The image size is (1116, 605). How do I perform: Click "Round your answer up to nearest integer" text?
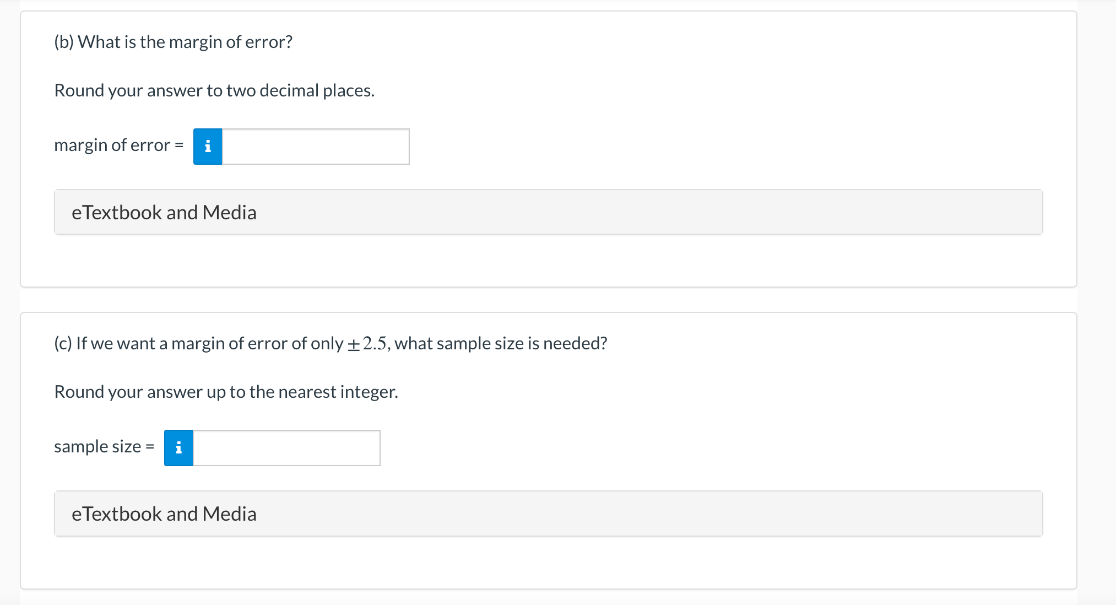point(226,392)
